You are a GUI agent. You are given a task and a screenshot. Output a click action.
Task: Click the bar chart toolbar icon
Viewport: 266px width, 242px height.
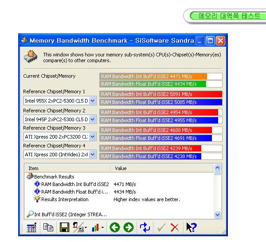pos(95,227)
